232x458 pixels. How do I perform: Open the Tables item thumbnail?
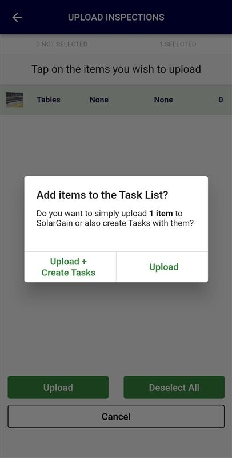click(15, 100)
